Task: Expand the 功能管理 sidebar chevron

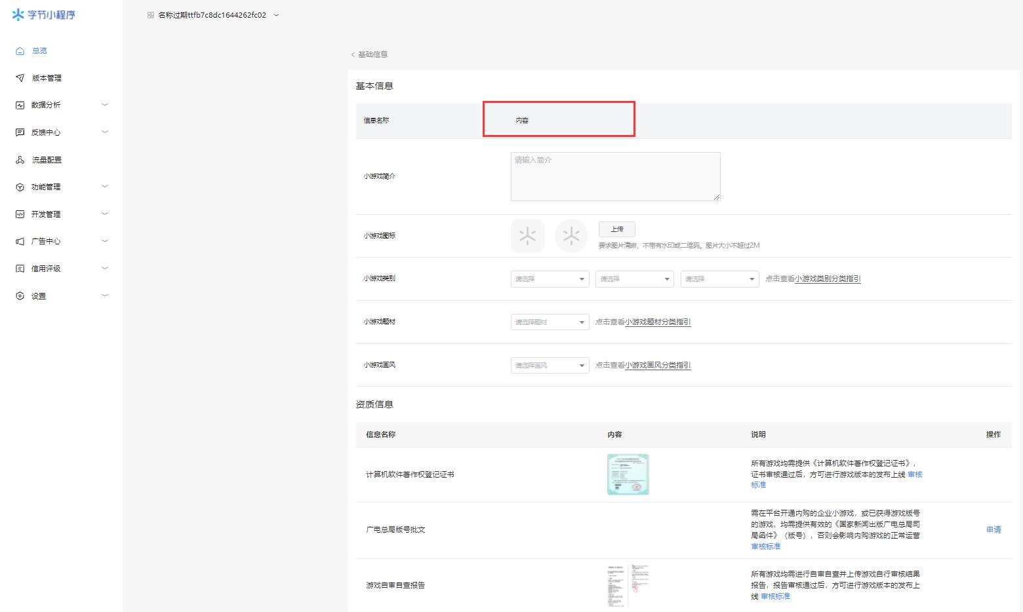Action: pyautogui.click(x=104, y=187)
